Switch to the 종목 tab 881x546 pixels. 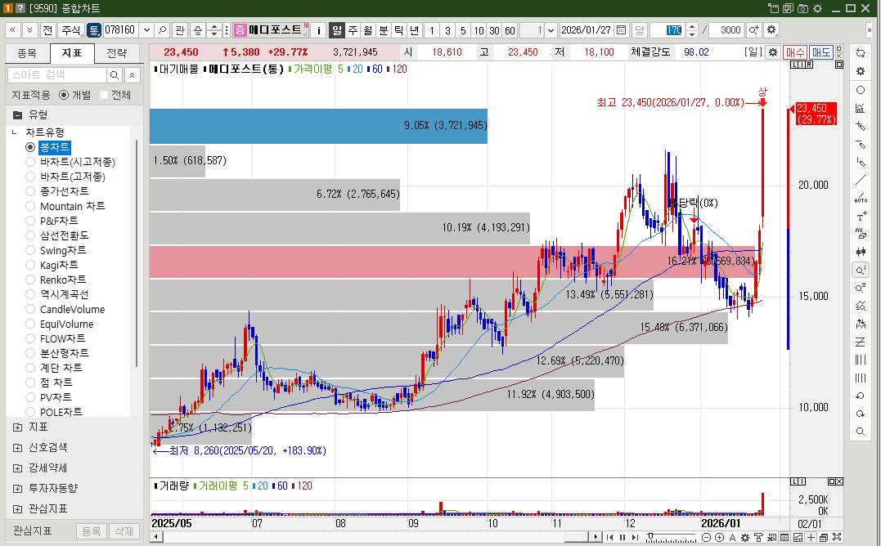pos(27,53)
